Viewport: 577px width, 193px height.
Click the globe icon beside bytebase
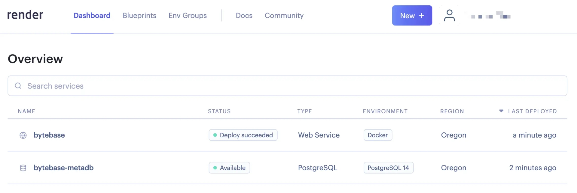(23, 135)
